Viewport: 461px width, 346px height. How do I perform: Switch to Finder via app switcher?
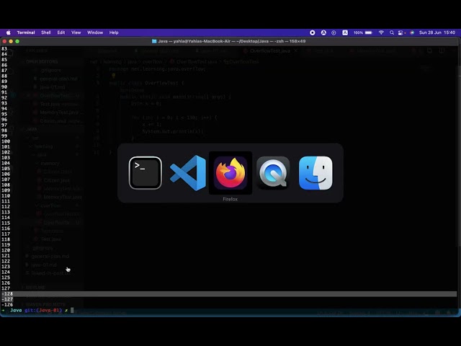click(x=315, y=173)
